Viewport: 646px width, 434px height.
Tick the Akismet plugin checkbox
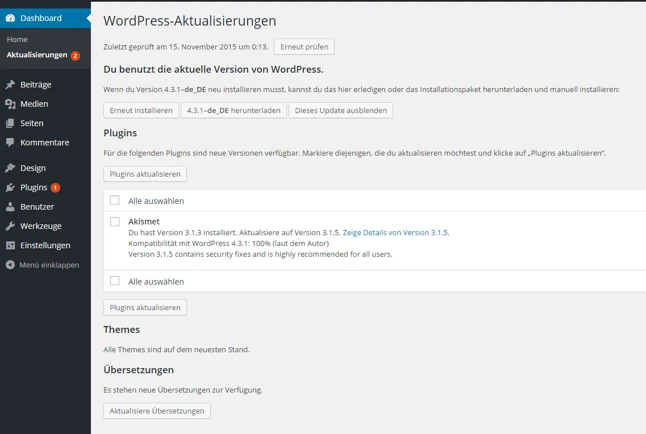tap(115, 222)
